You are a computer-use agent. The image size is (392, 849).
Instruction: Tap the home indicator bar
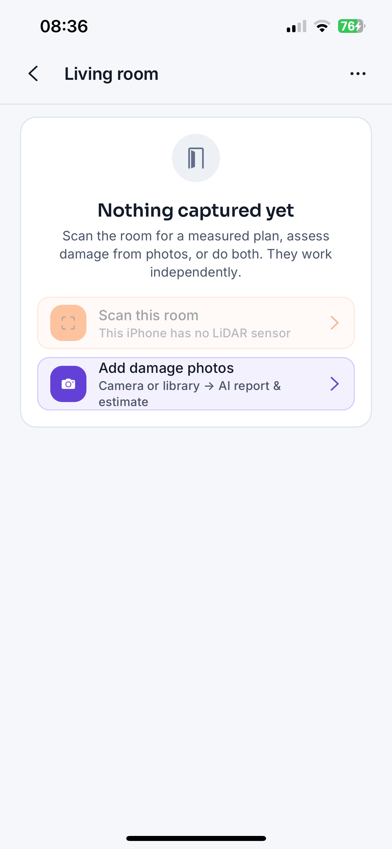[196, 838]
